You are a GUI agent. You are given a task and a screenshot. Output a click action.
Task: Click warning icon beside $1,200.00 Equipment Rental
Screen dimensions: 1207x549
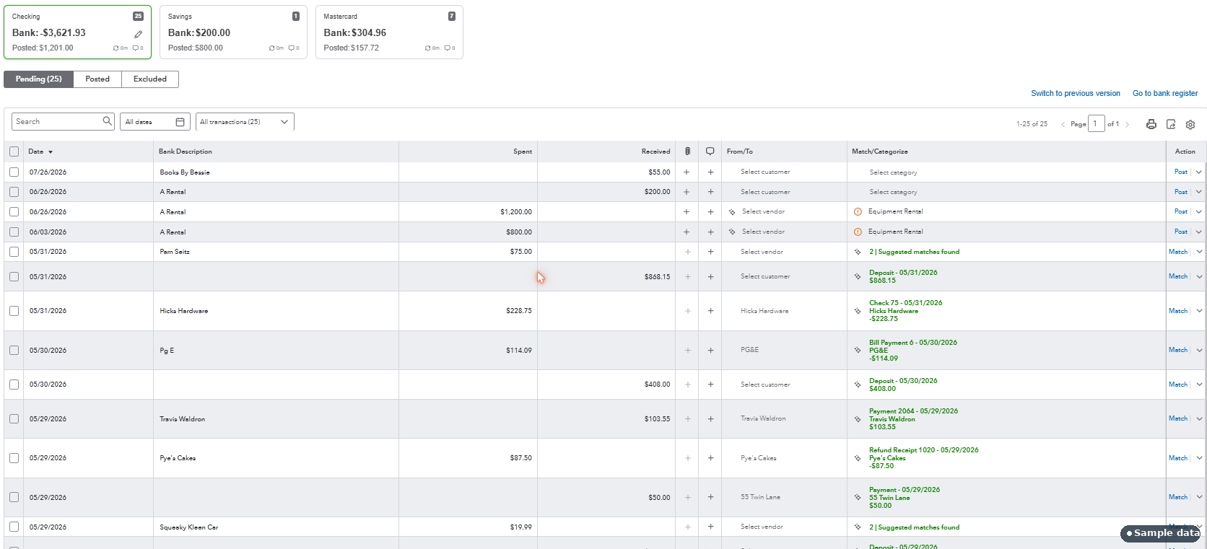point(858,212)
